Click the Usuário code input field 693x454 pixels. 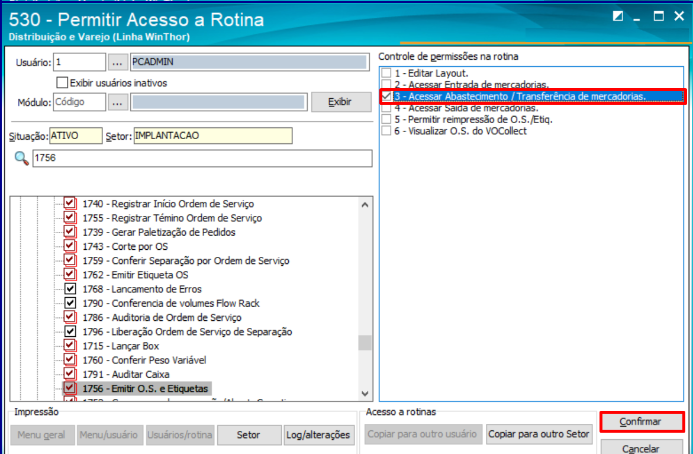click(x=79, y=62)
